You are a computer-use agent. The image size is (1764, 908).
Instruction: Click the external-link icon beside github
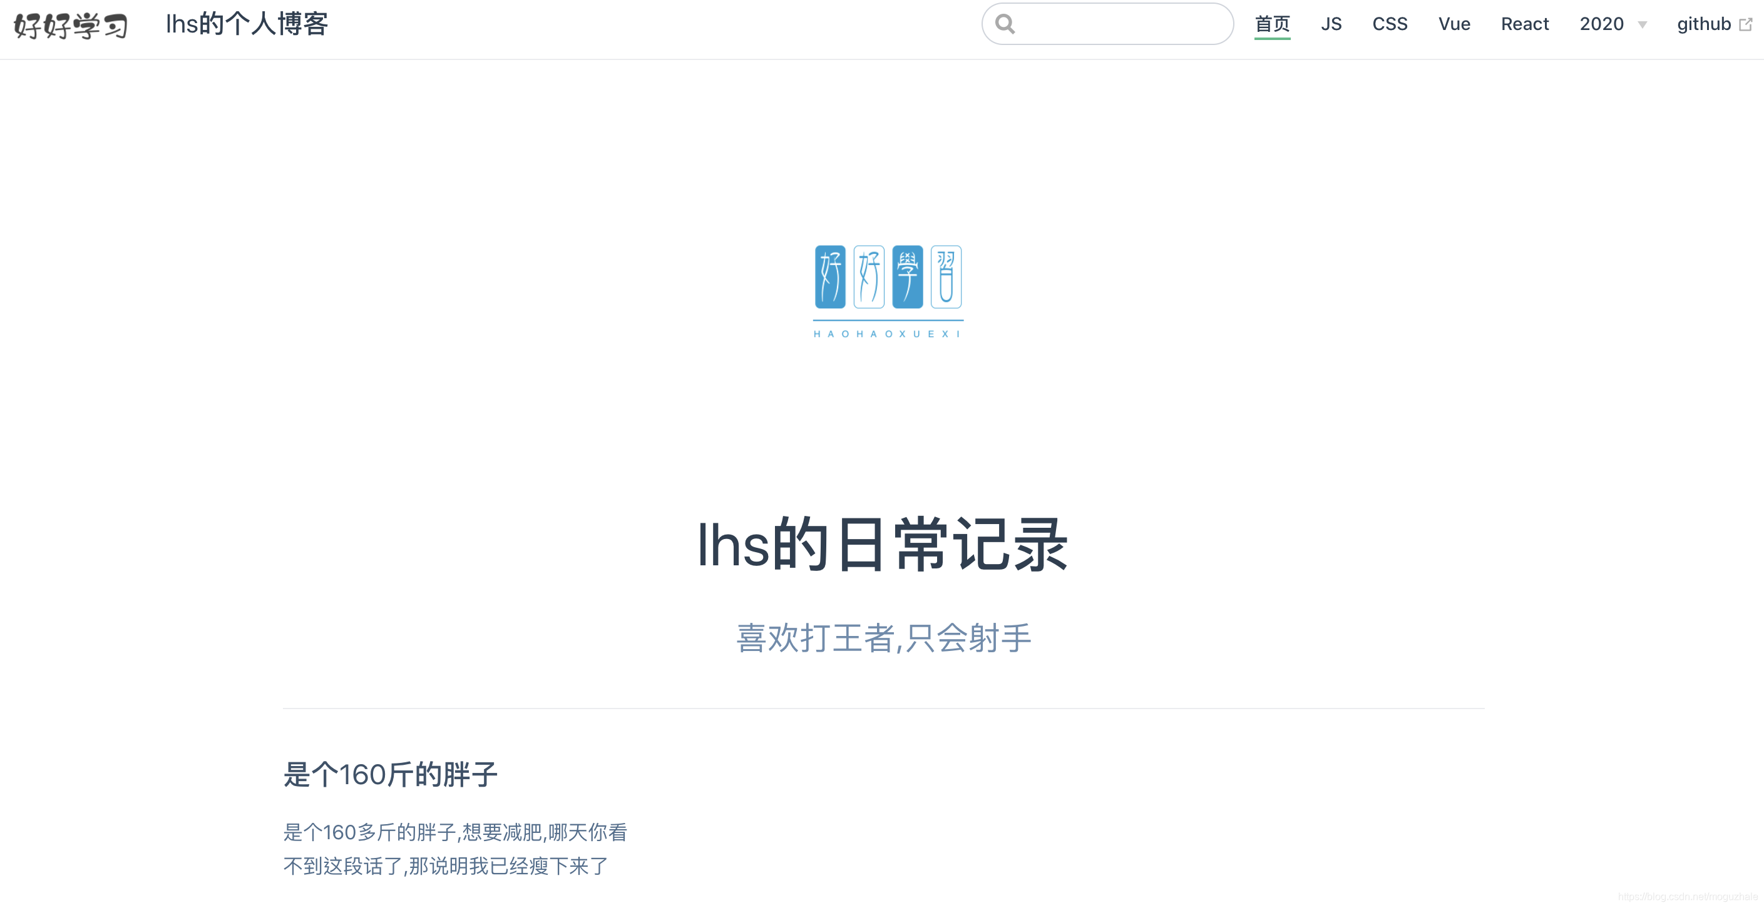(1745, 24)
